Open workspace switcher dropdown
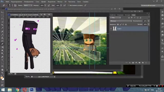Image resolution: width=164 pixels, height=92 pixels. pos(152,5)
